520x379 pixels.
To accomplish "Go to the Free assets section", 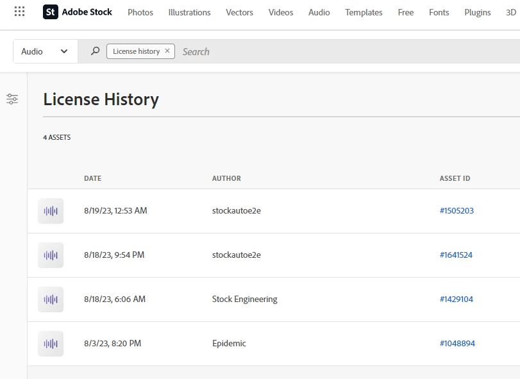I will [406, 12].
